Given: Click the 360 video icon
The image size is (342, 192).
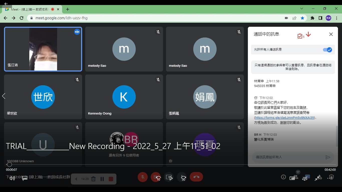Looking at the screenshot, I should click(305, 178).
